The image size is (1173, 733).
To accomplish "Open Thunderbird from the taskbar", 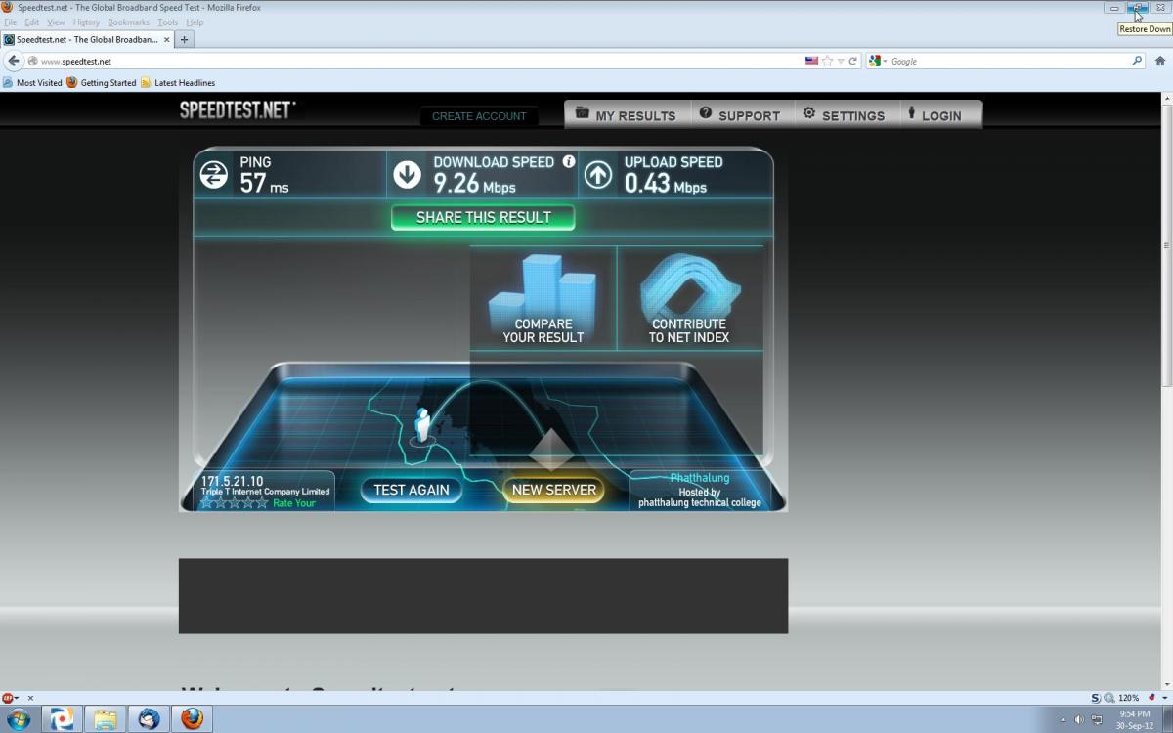I will 149,719.
